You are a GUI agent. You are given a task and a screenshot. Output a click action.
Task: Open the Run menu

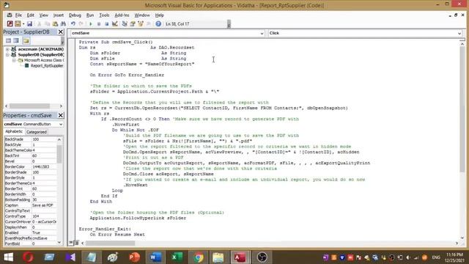tap(90, 15)
